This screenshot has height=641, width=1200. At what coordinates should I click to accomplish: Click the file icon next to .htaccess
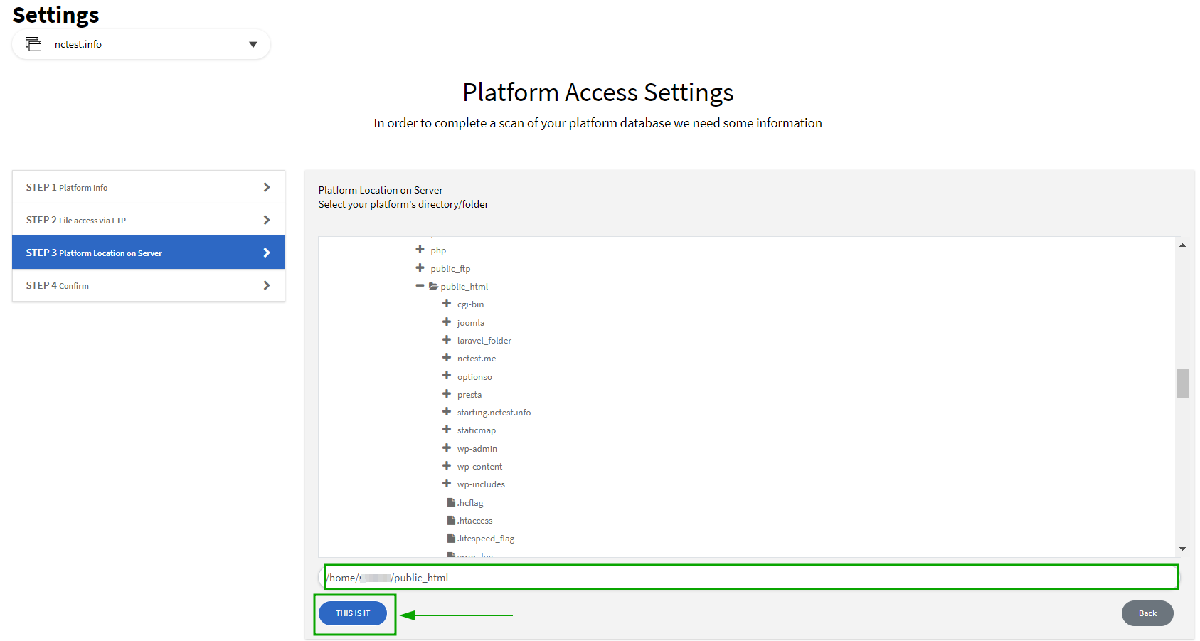452,520
